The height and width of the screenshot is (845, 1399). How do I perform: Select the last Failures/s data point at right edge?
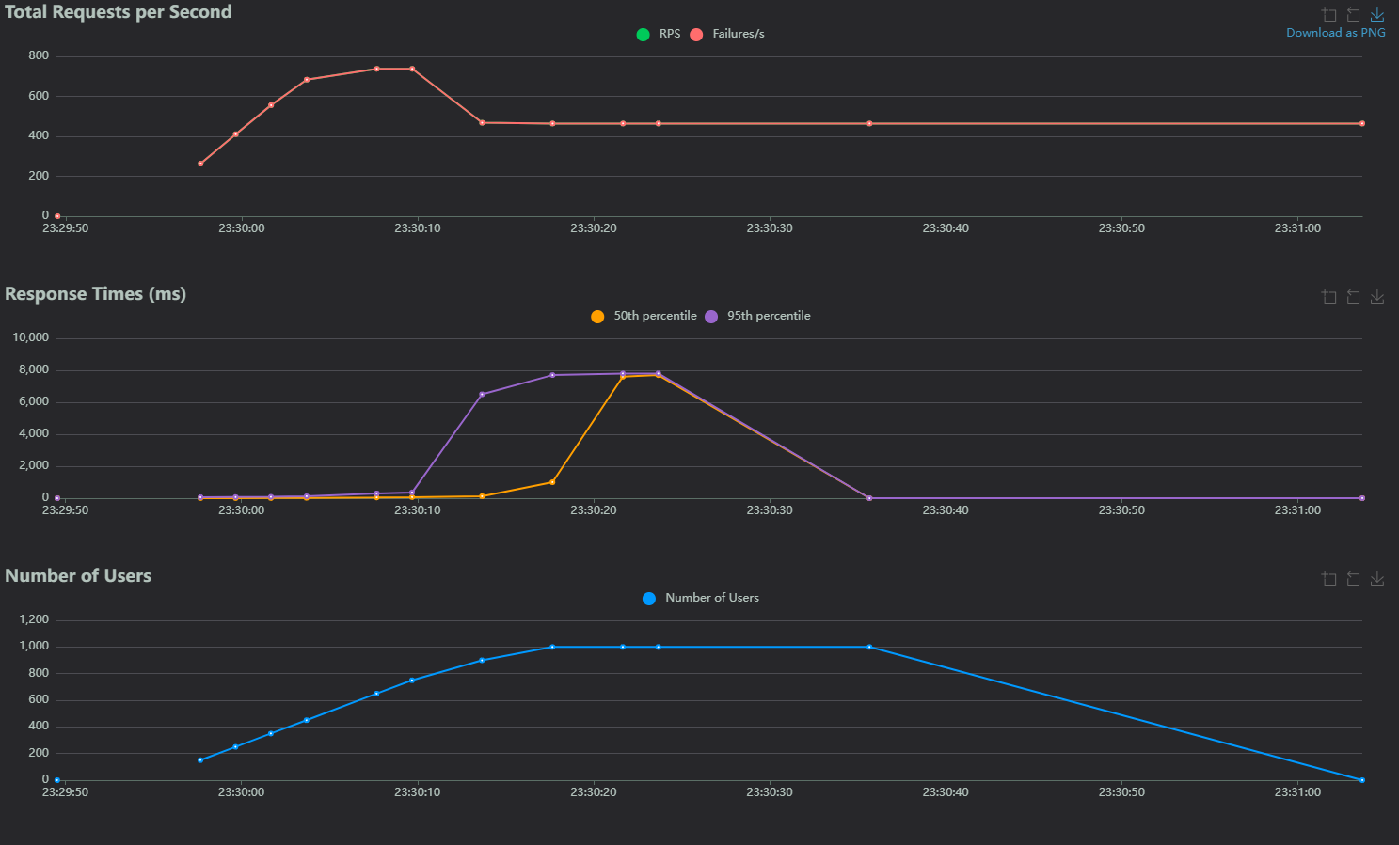coord(1362,124)
